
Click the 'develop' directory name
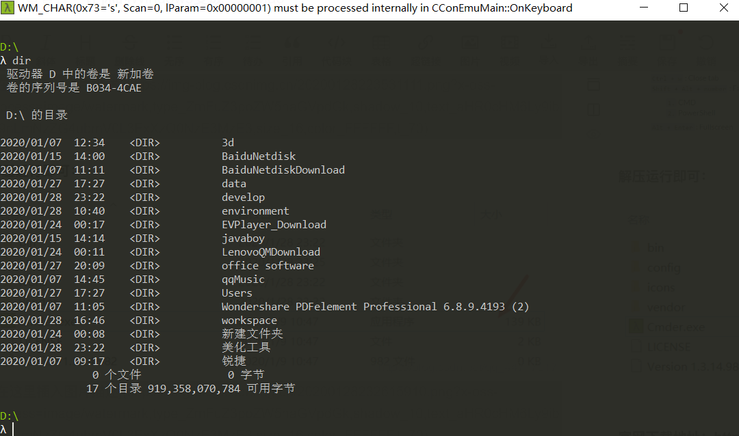tap(243, 197)
